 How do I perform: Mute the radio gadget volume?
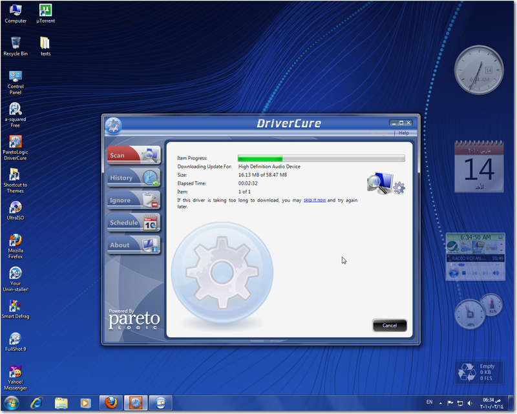coord(496,273)
